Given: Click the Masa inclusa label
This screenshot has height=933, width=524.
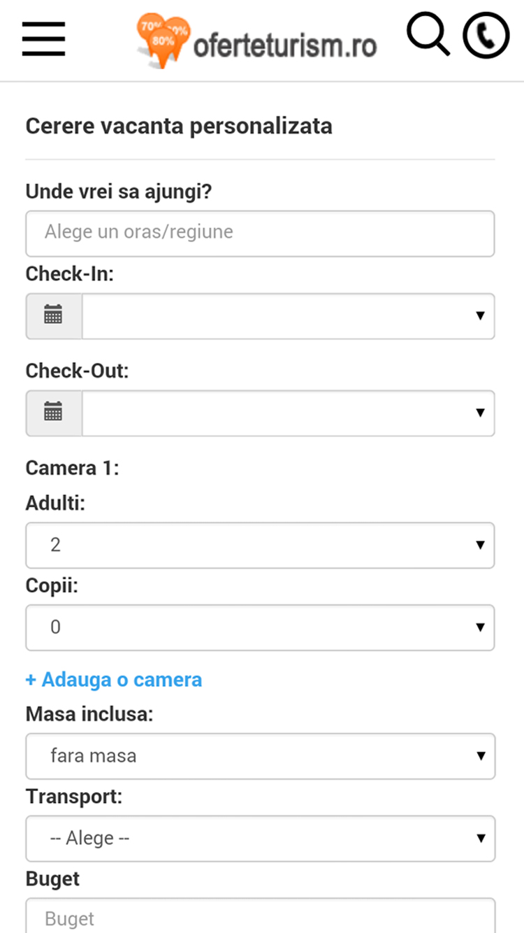Looking at the screenshot, I should click(x=89, y=715).
